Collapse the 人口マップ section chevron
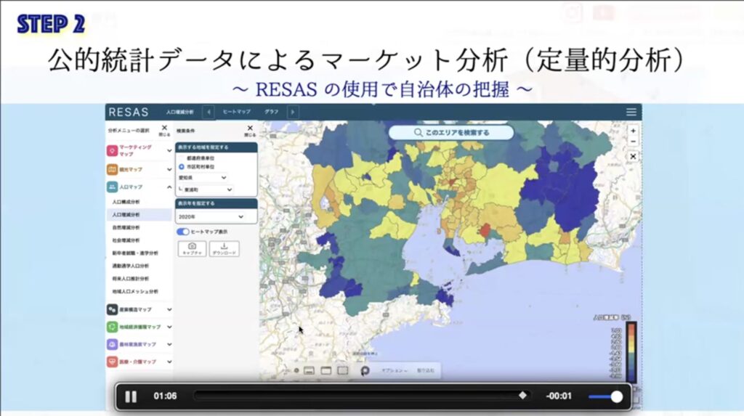Screen dimensions: 744x416 coord(169,187)
